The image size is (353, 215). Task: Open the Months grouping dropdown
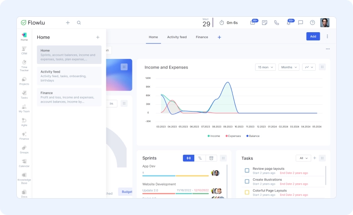[x=289, y=67]
